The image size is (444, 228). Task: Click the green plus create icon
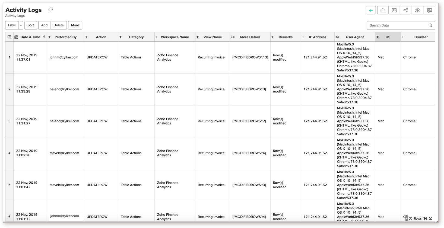tap(371, 10)
